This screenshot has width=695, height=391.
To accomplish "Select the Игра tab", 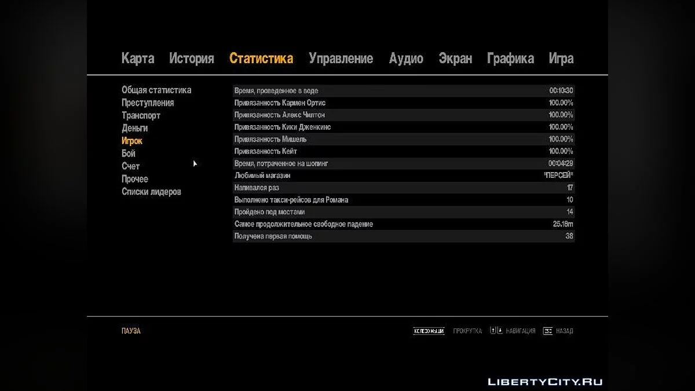I will pos(561,59).
